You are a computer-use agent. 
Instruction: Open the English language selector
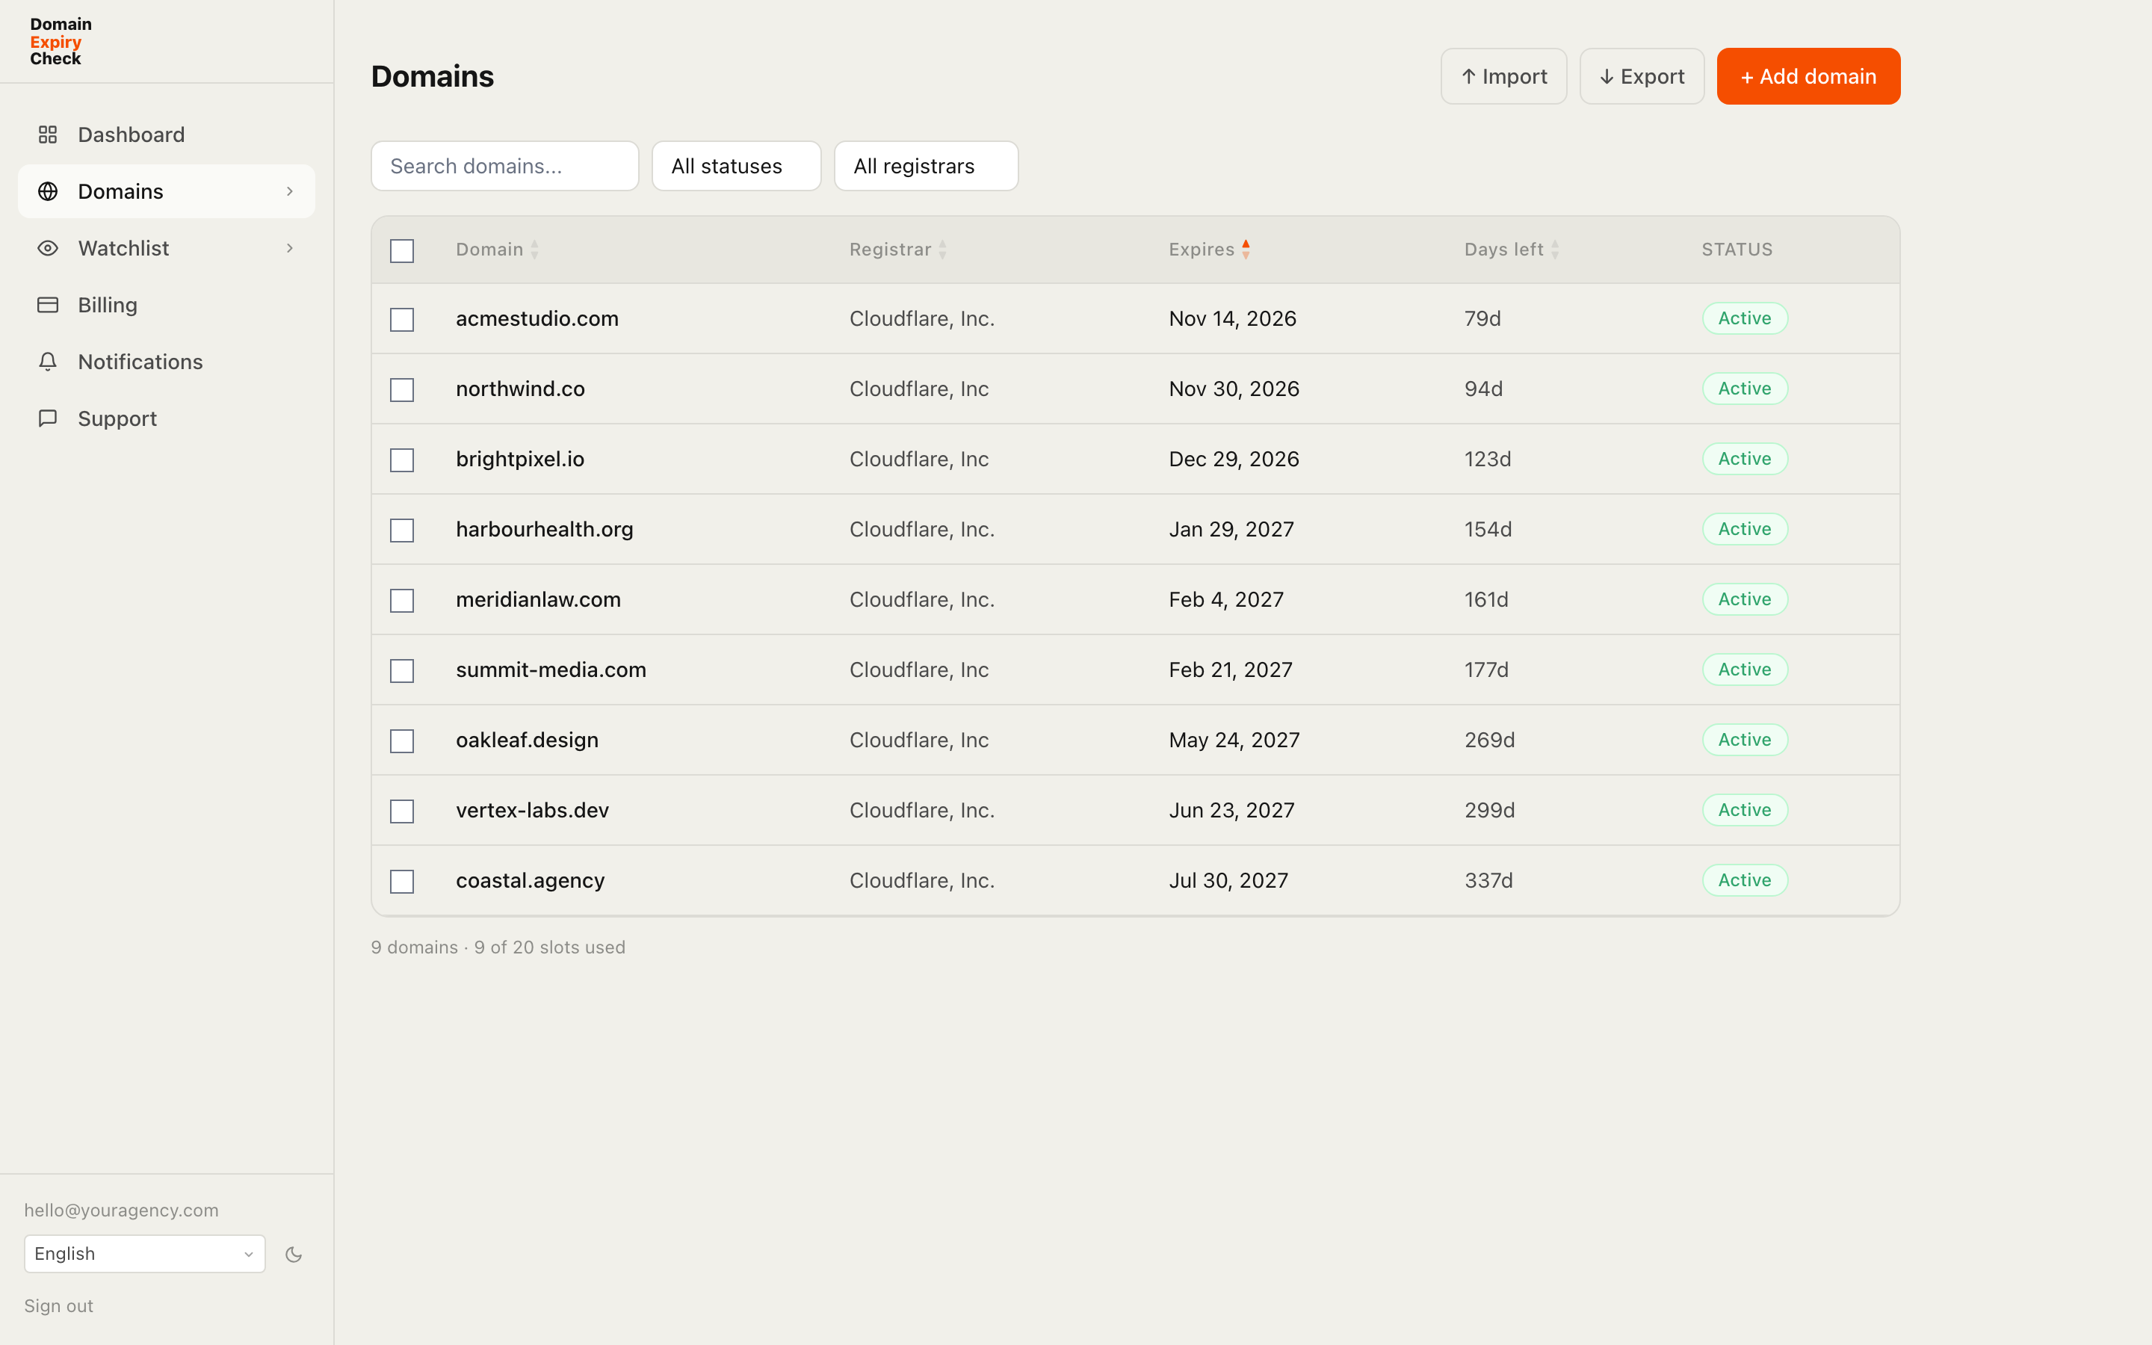tap(145, 1253)
